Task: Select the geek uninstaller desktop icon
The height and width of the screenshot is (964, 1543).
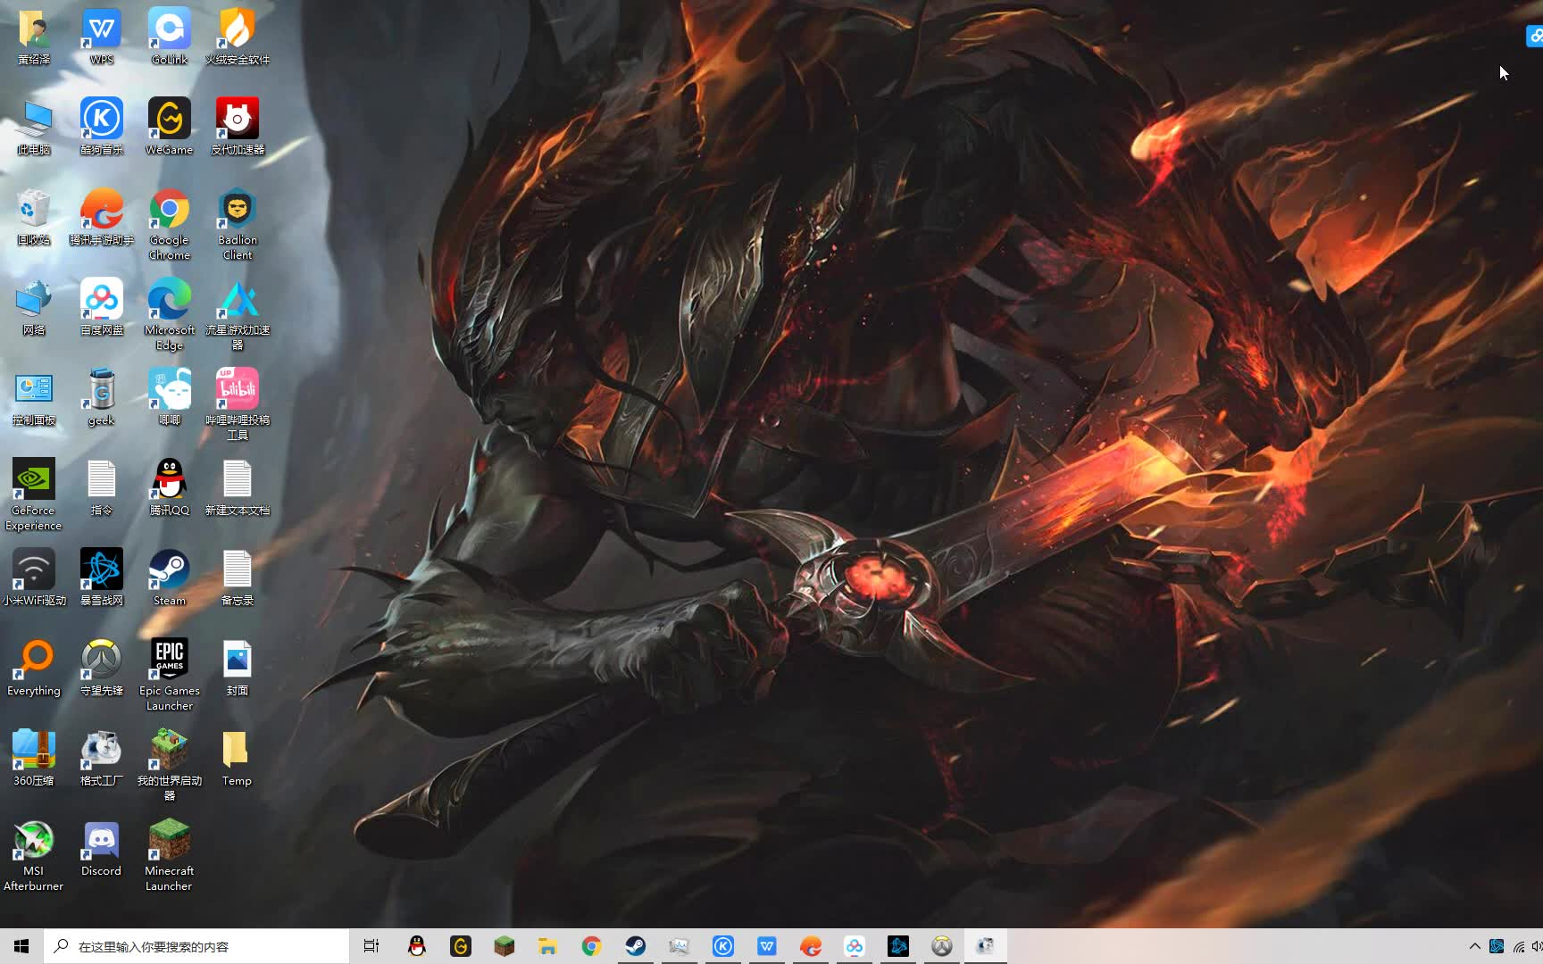Action: pos(102,397)
